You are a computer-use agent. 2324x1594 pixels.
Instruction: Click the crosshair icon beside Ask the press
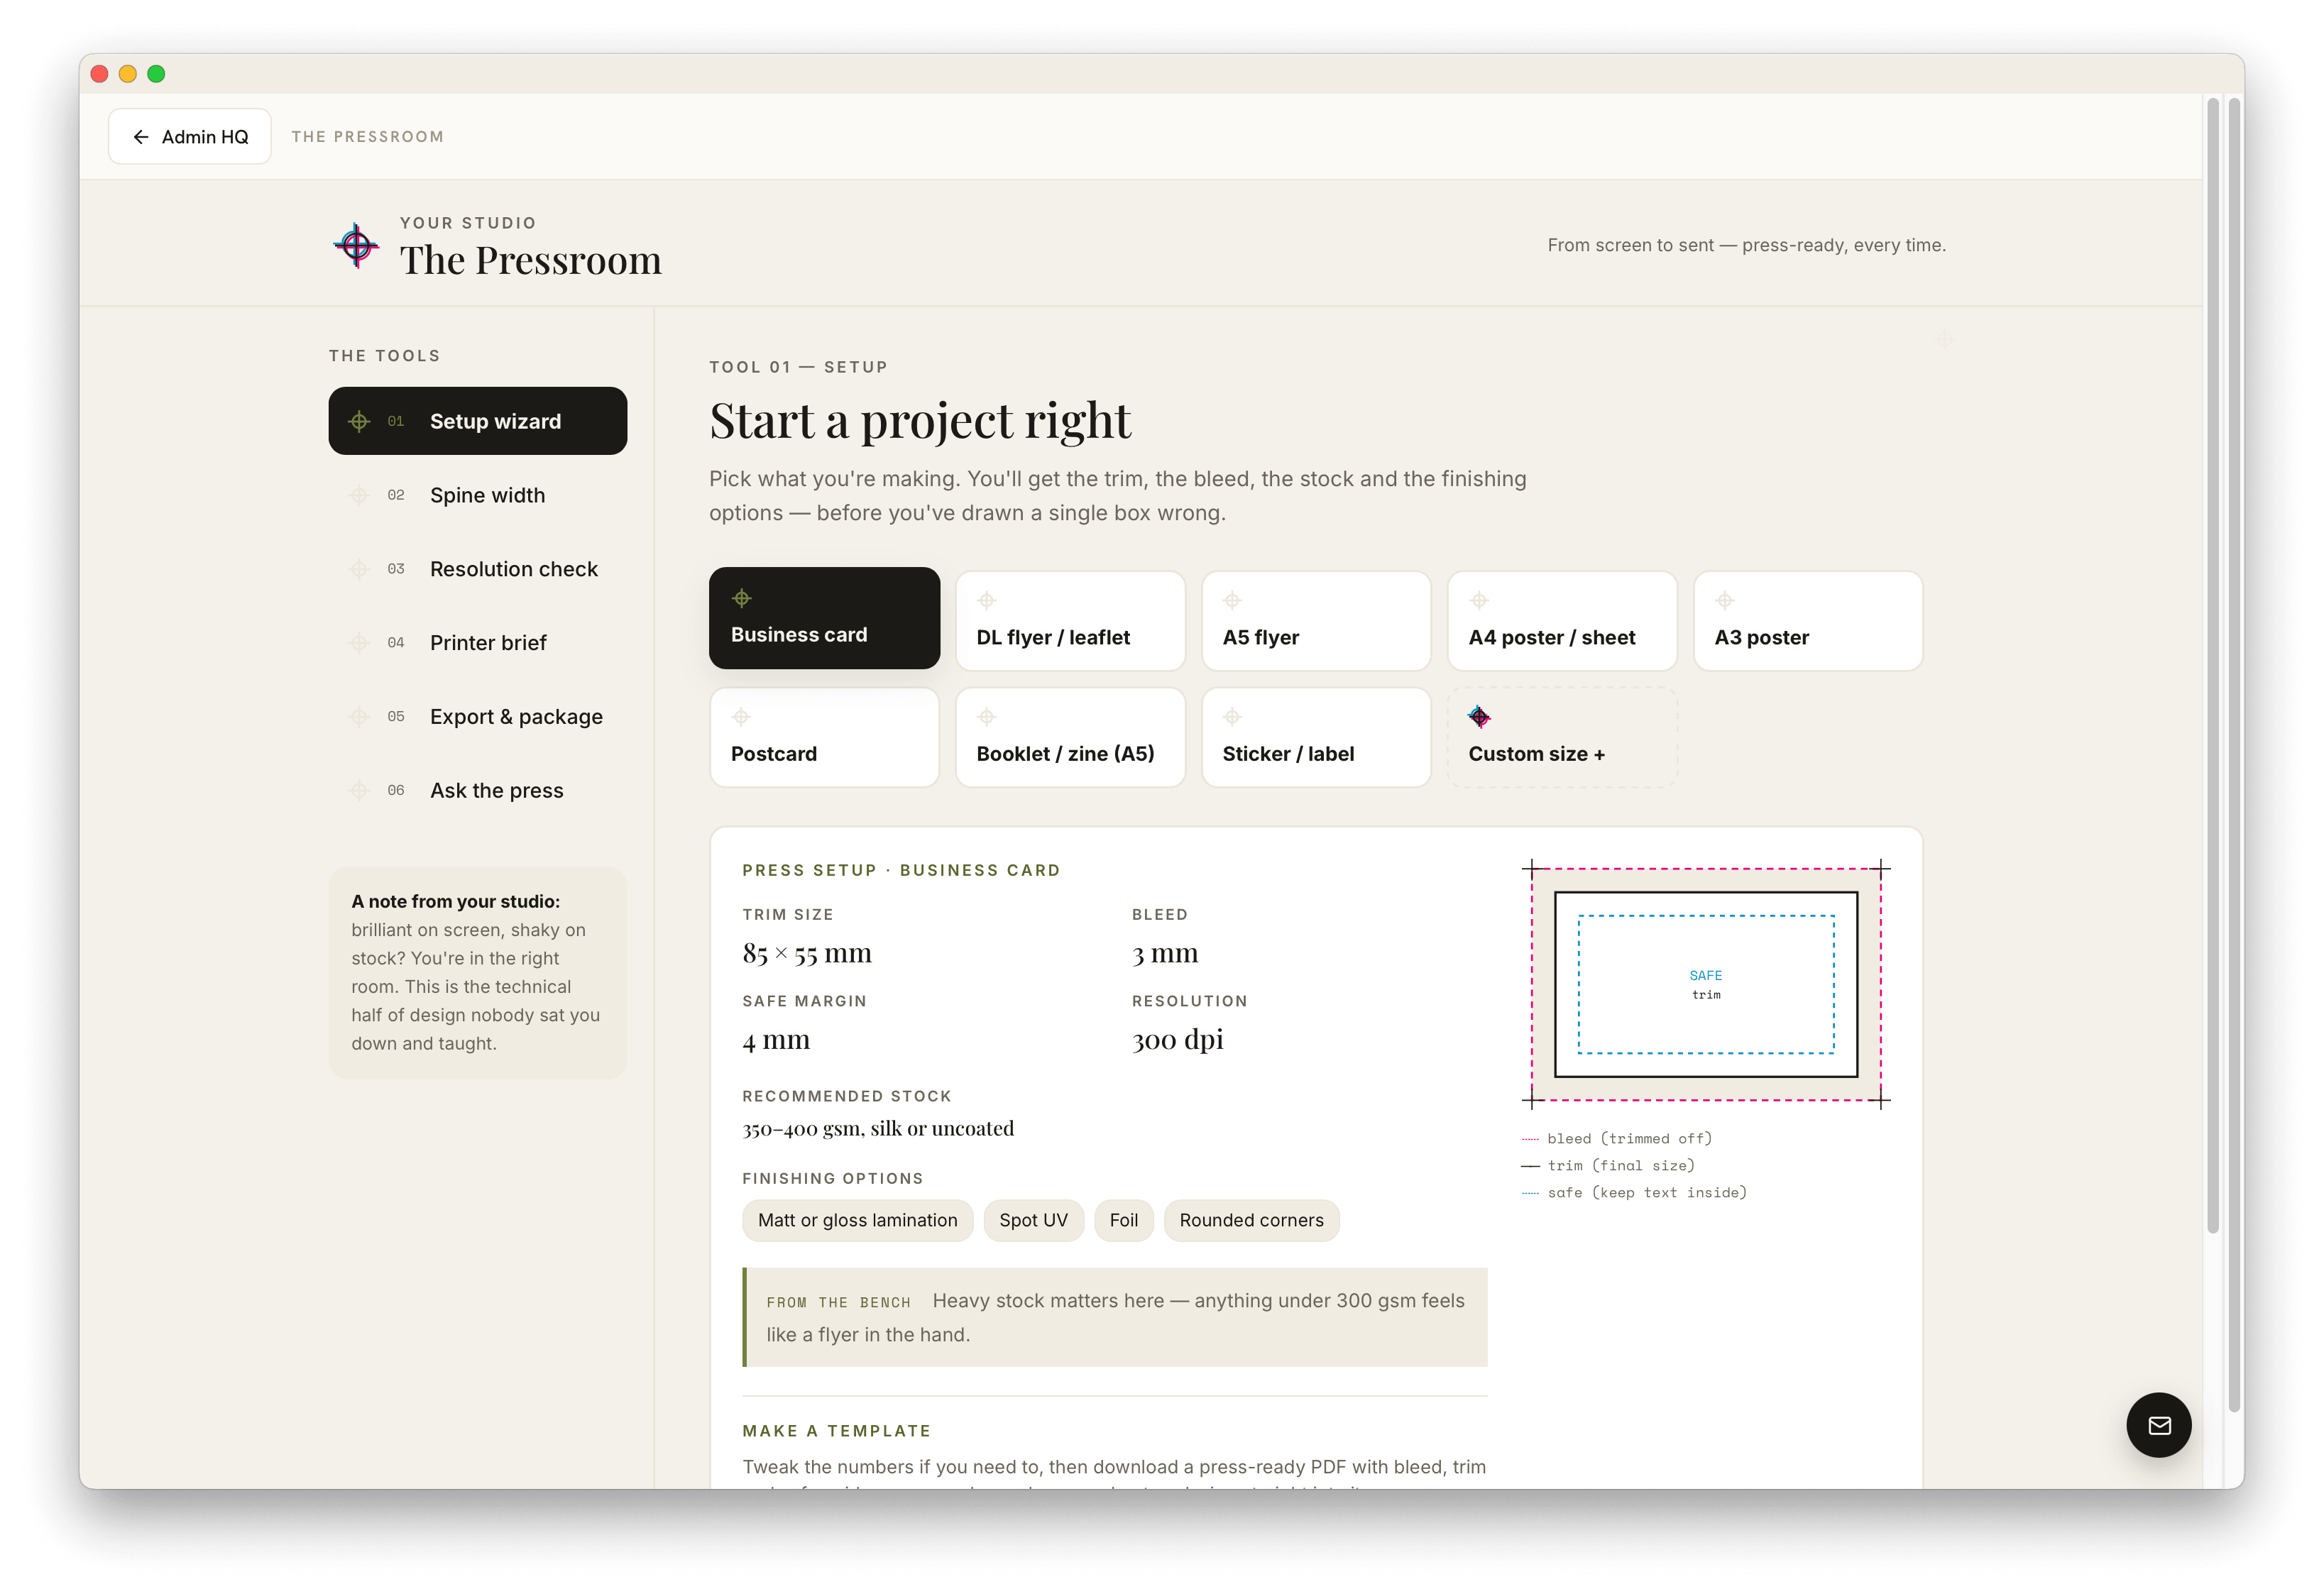coord(359,791)
